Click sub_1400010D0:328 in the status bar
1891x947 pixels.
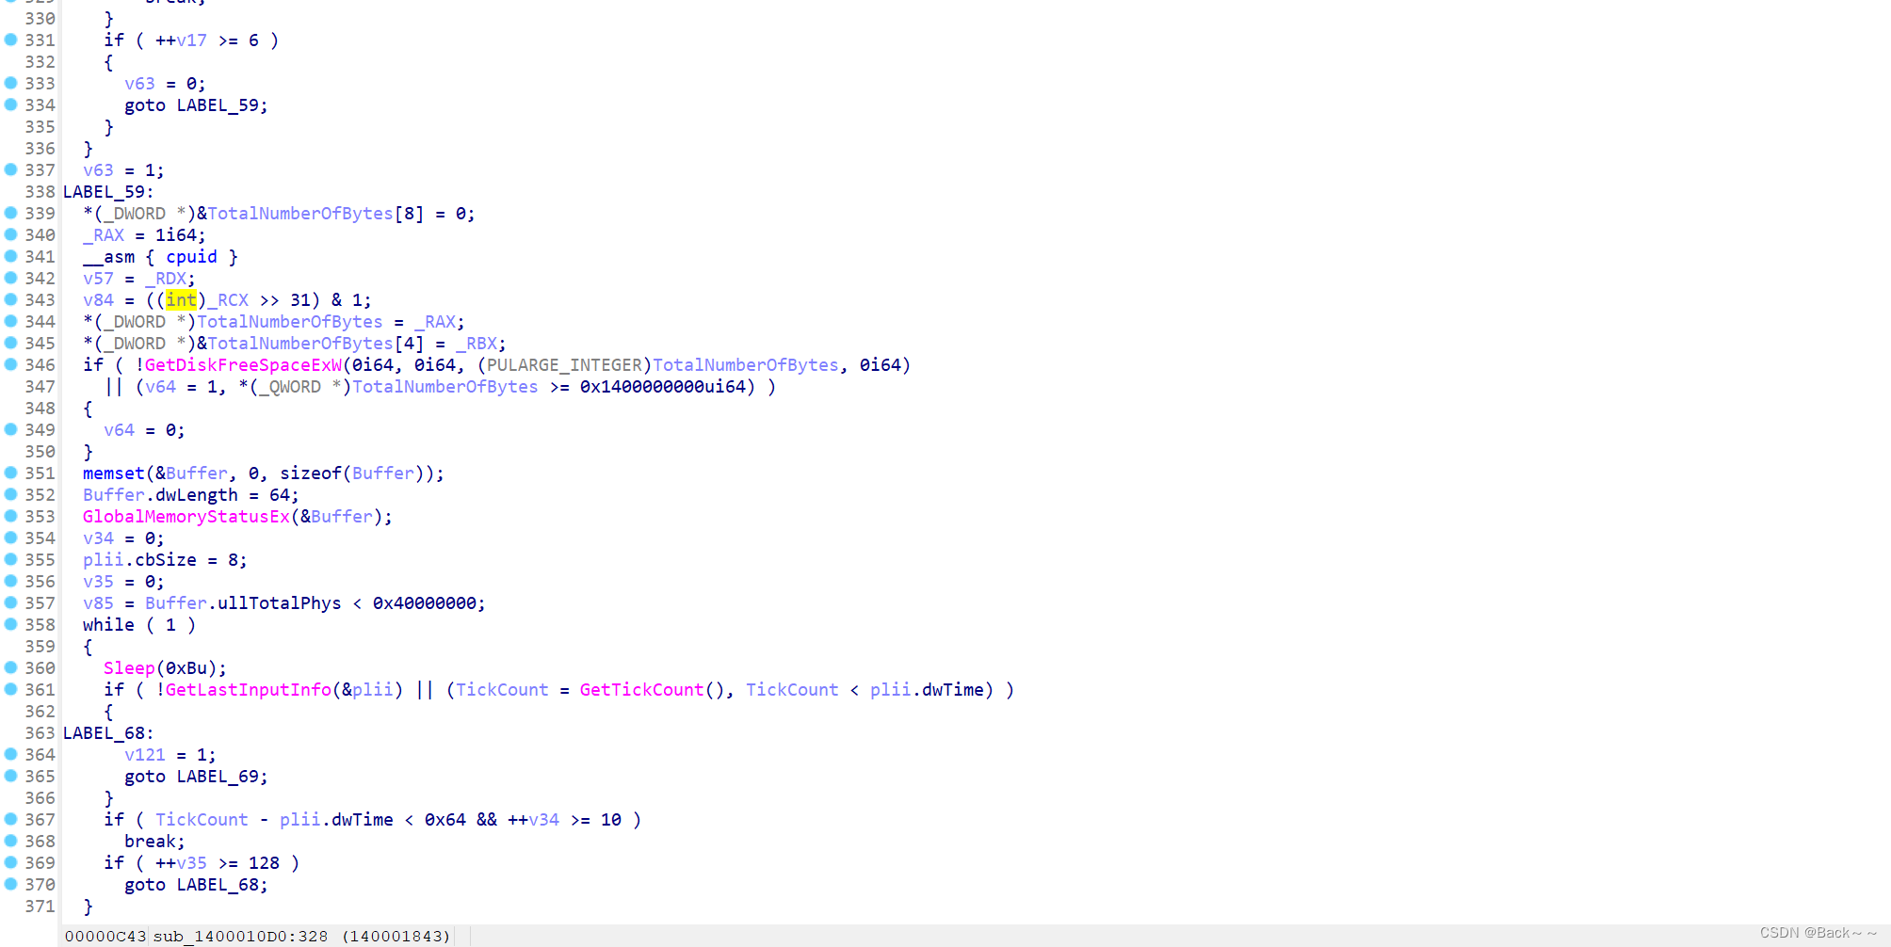pos(240,936)
